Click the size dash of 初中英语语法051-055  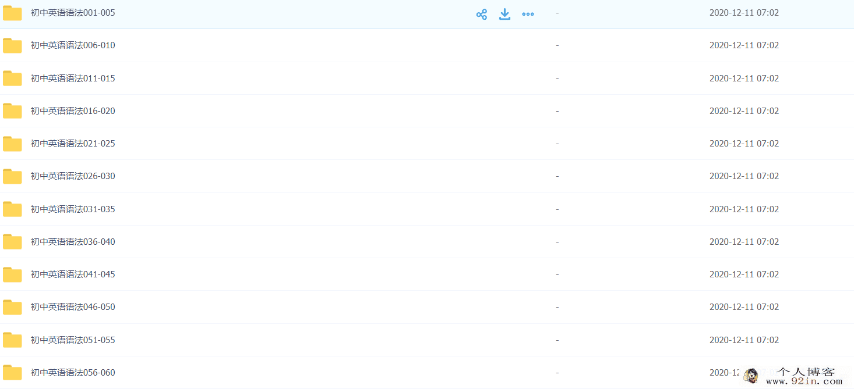[557, 340]
